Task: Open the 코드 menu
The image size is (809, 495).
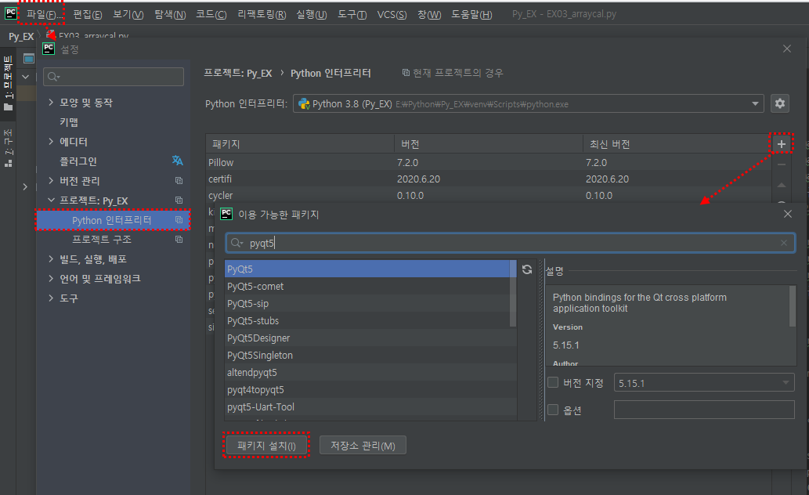Action: tap(211, 14)
